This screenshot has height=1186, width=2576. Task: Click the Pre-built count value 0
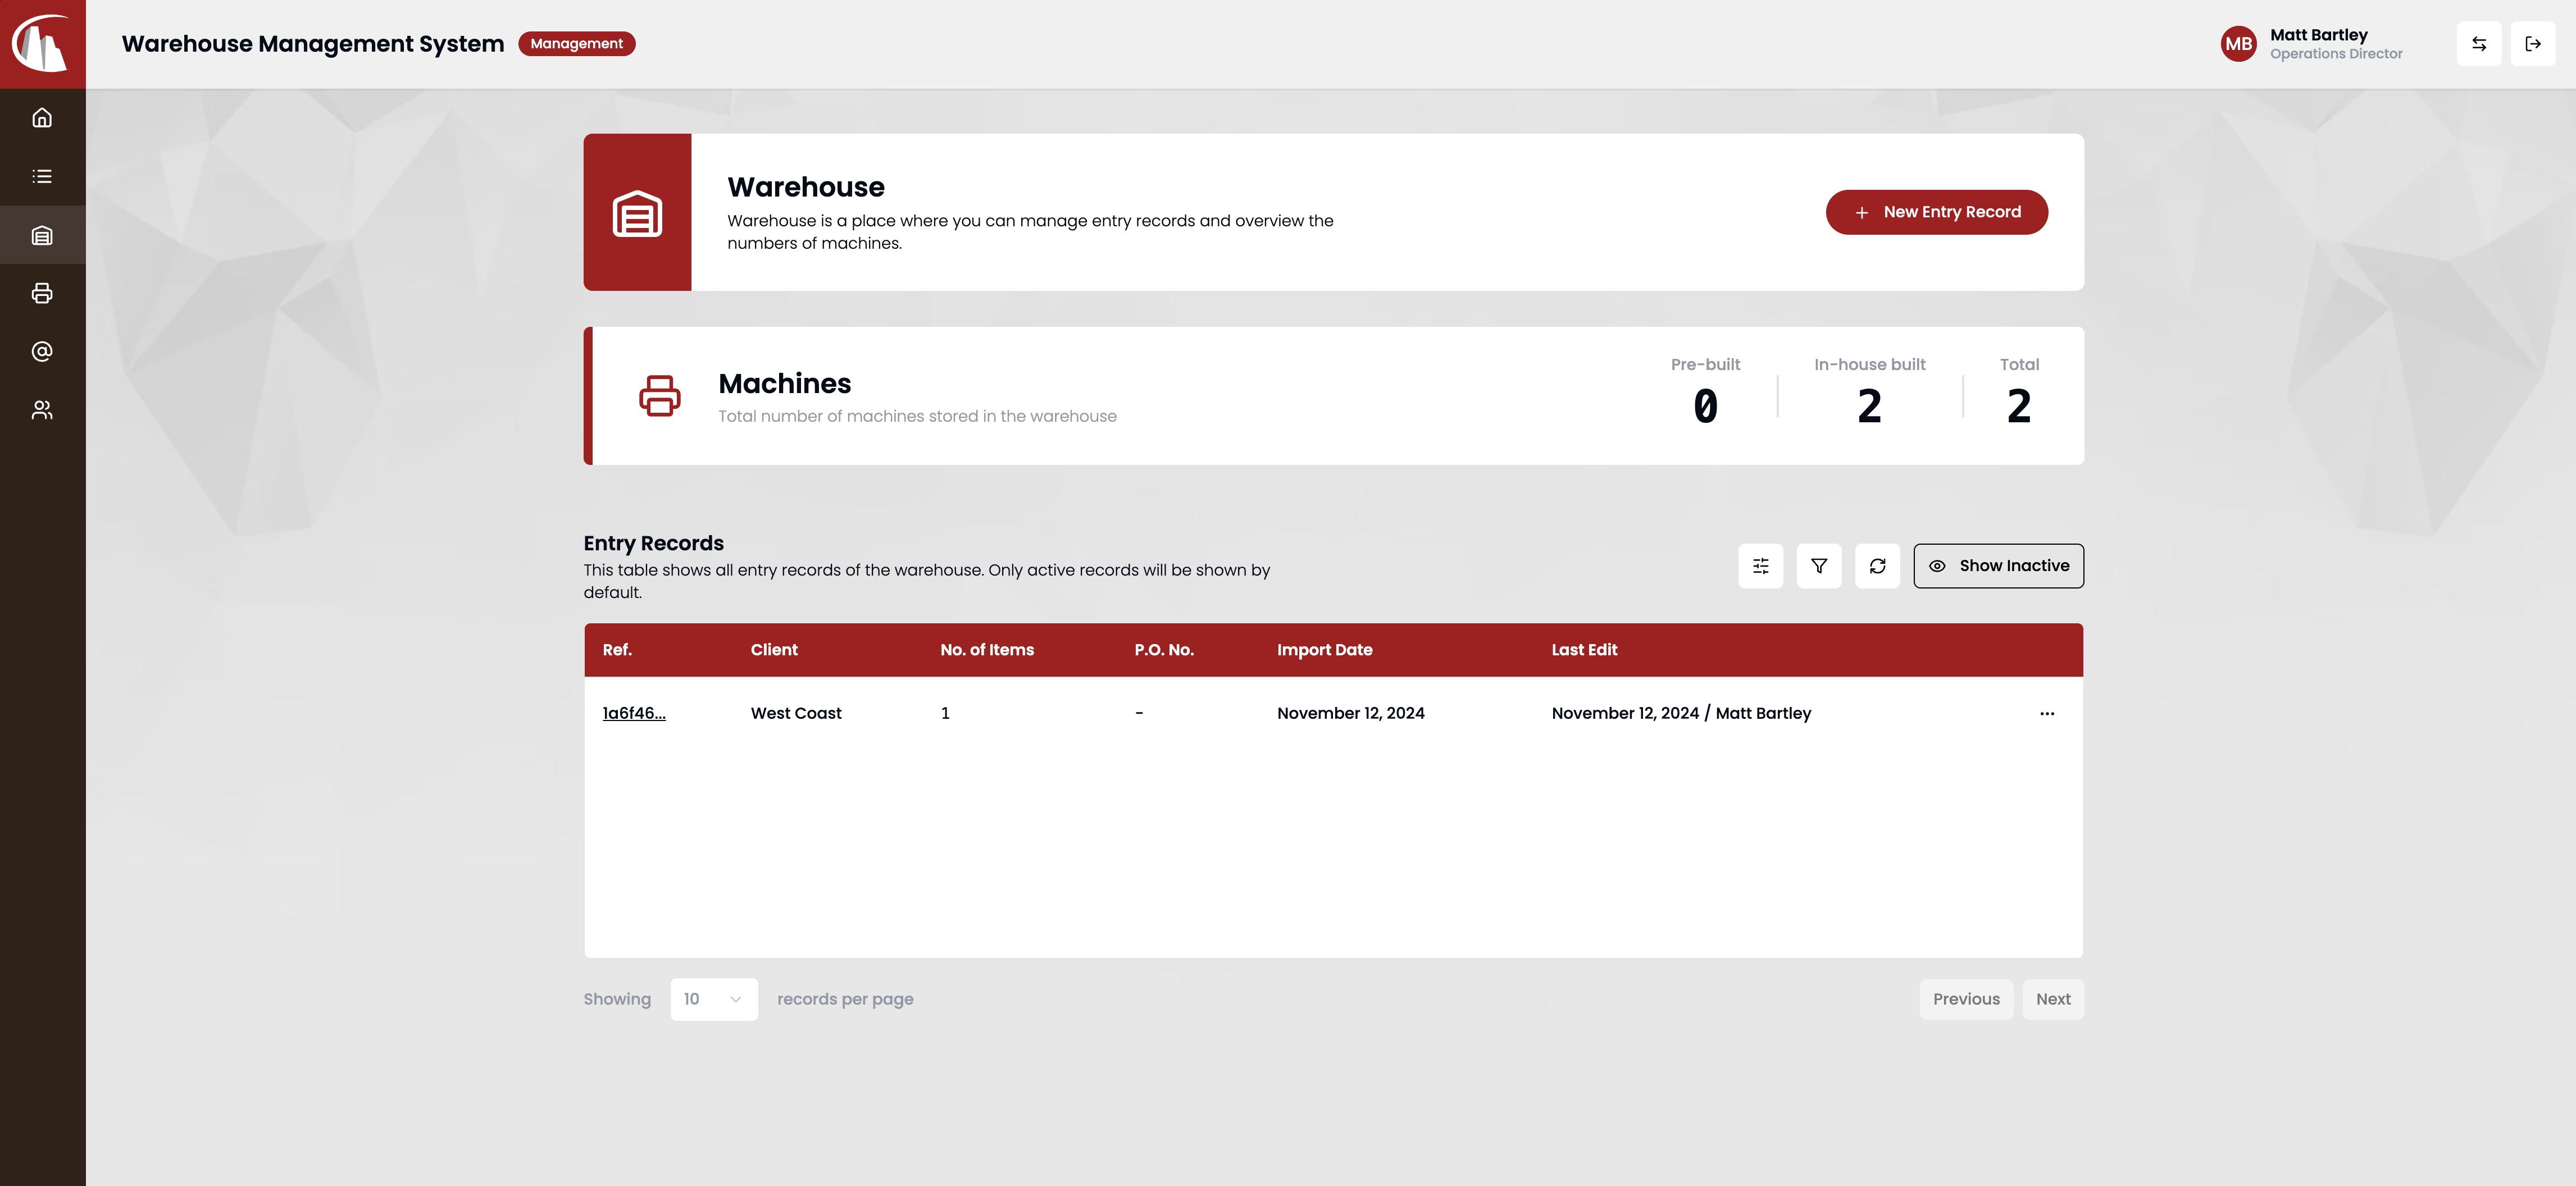pos(1705,406)
